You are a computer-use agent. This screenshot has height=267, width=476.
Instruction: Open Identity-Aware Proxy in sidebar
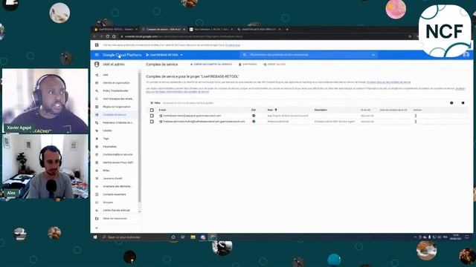(118, 162)
